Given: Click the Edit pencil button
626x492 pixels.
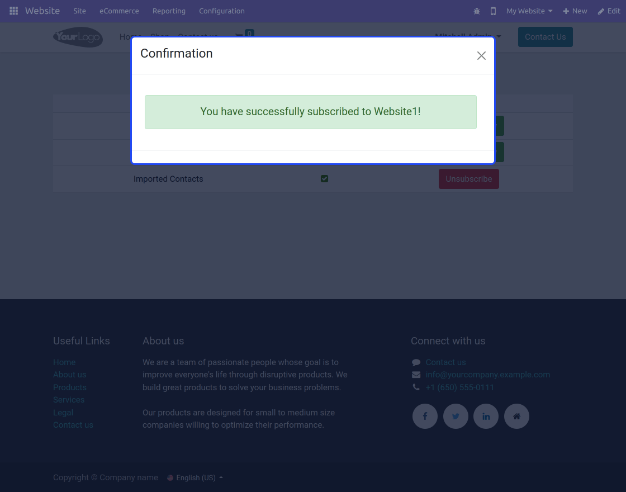Looking at the screenshot, I should click(x=609, y=11).
